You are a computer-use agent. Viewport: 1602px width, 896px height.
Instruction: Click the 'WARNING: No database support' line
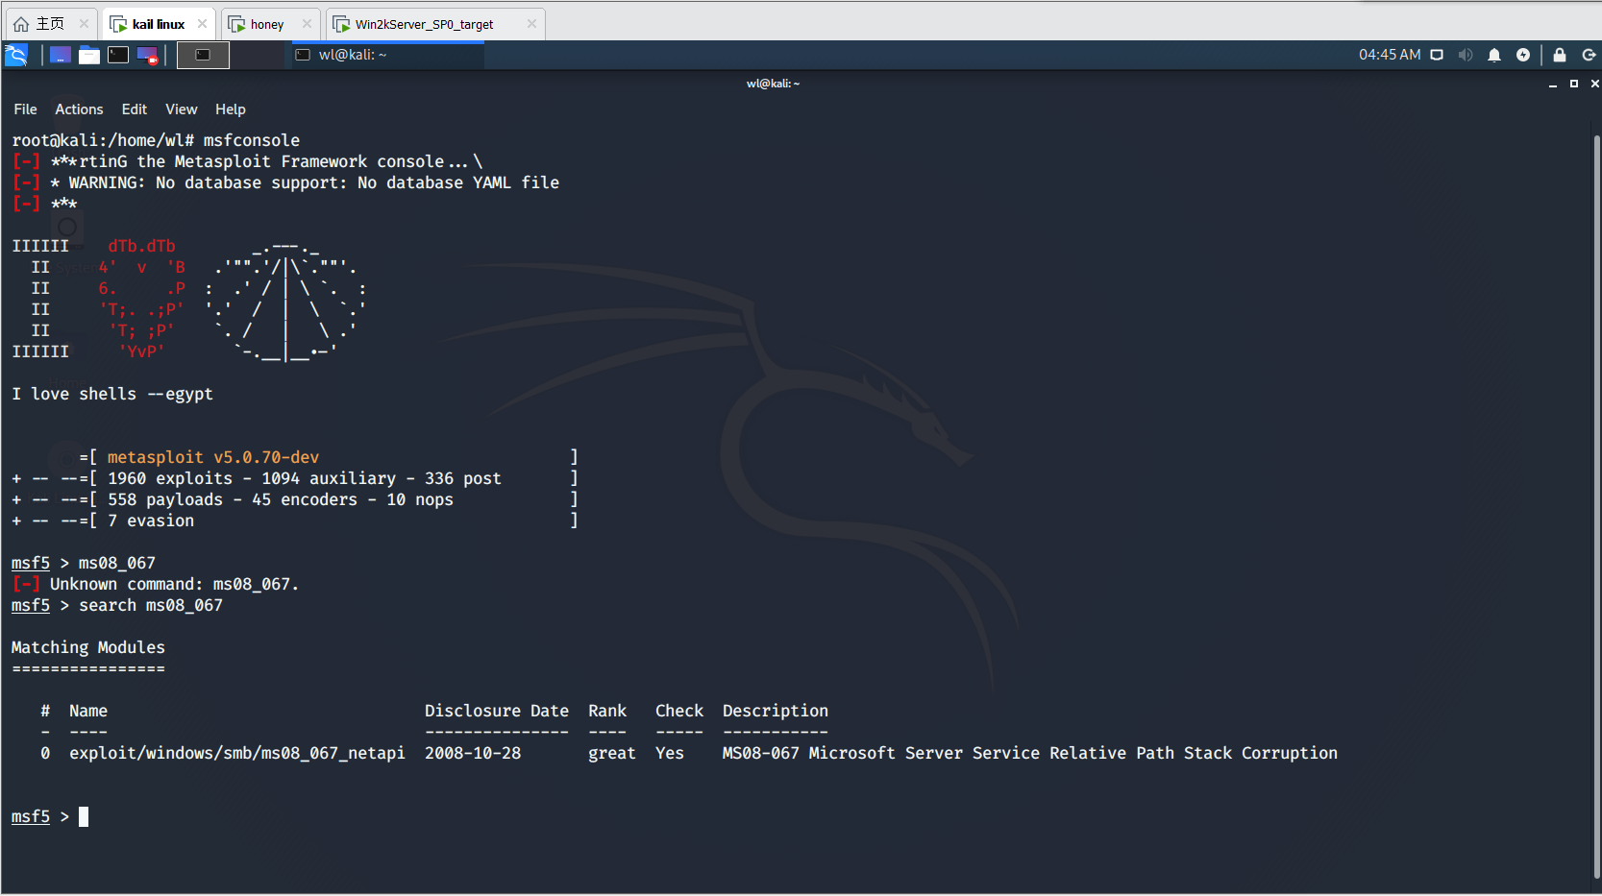(285, 183)
